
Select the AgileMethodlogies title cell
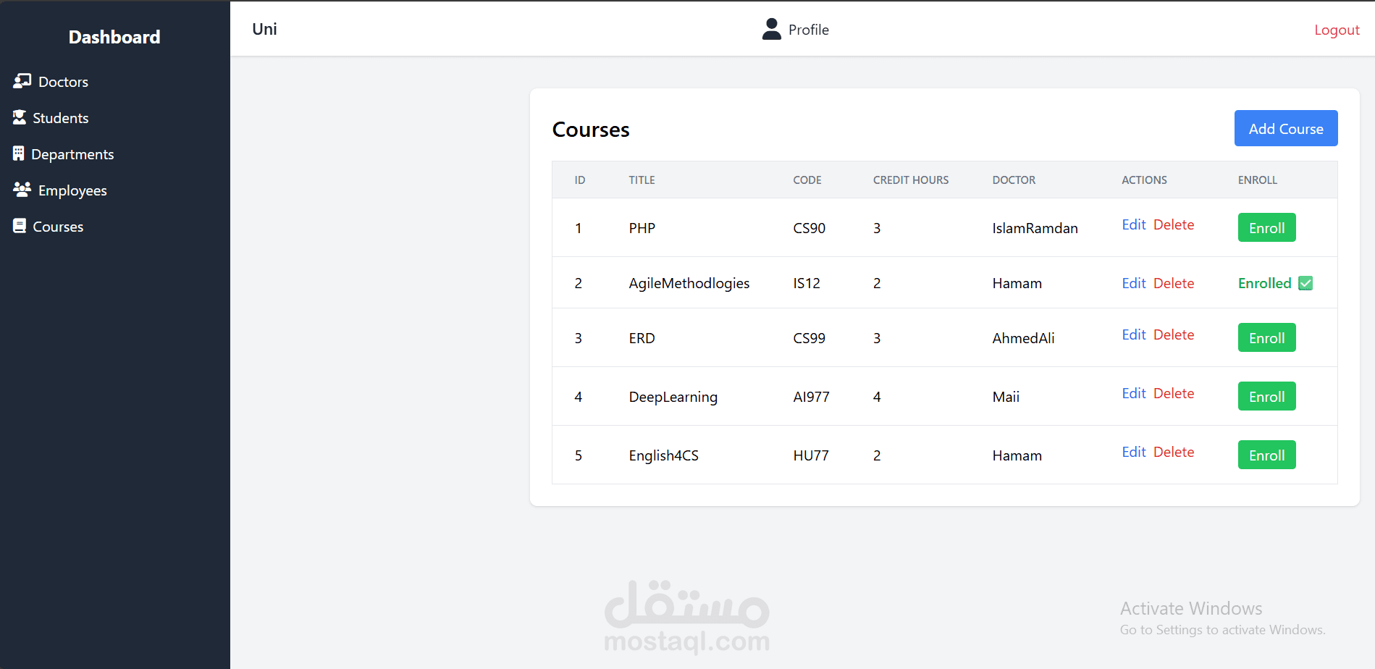click(x=689, y=283)
